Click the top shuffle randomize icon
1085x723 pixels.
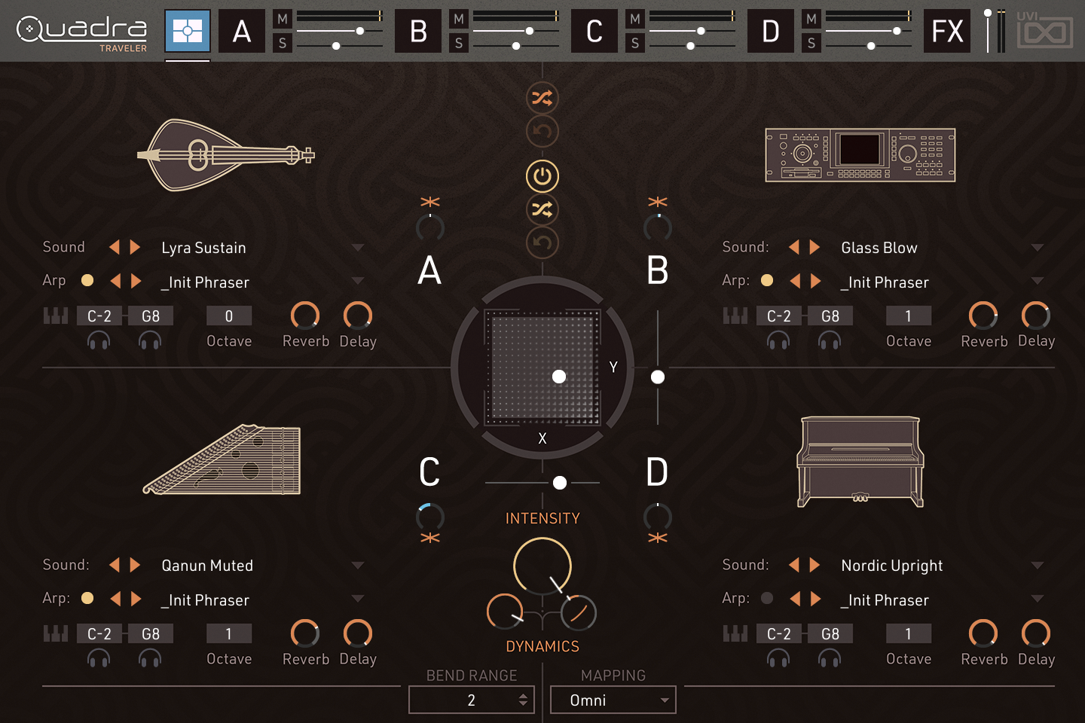[x=542, y=98]
